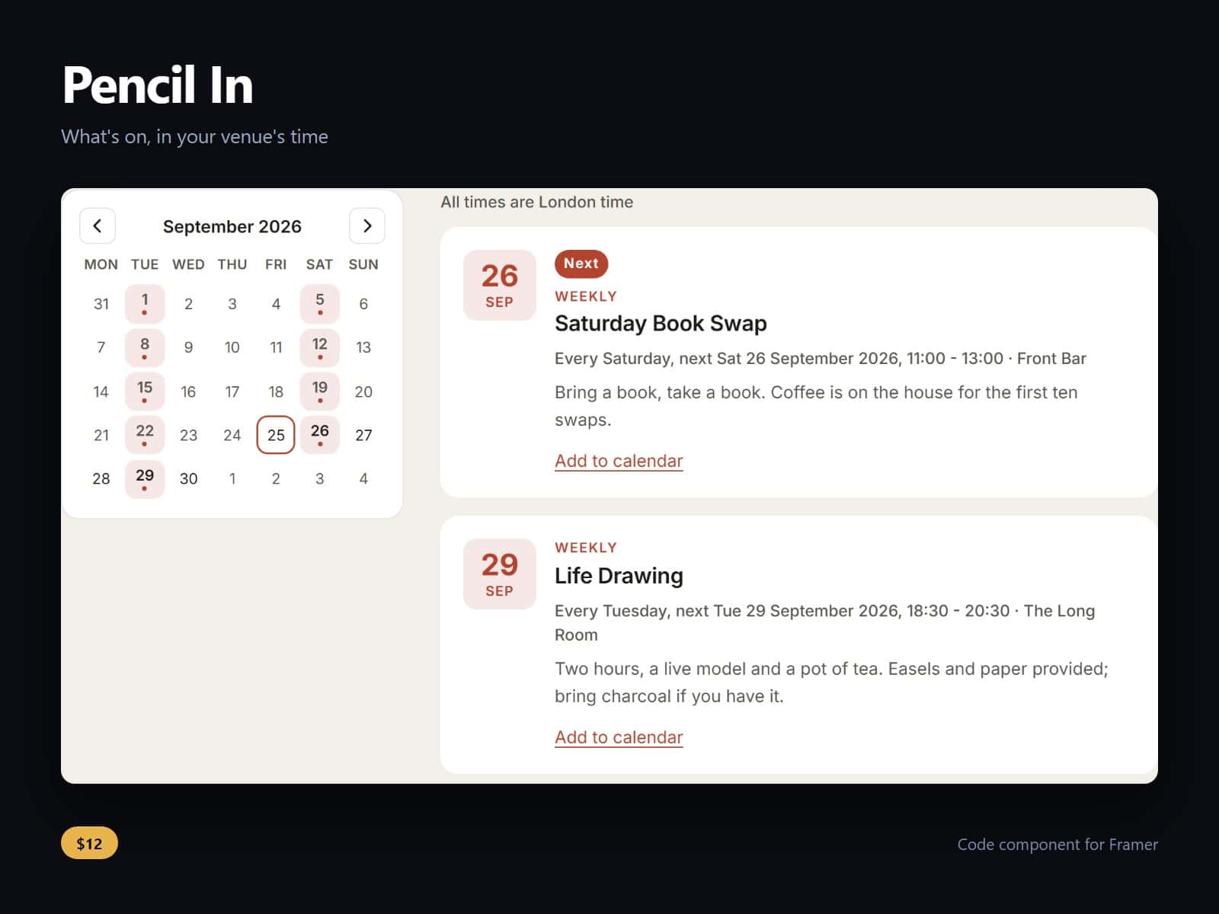
Task: Select September 12 event date
Action: pos(320,347)
